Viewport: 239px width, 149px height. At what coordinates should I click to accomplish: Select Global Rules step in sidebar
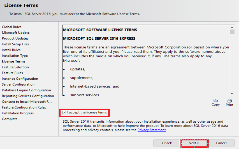pos(11,27)
